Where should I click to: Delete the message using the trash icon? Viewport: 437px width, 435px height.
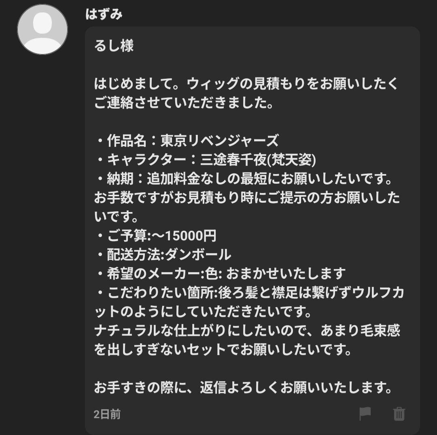[x=398, y=414]
